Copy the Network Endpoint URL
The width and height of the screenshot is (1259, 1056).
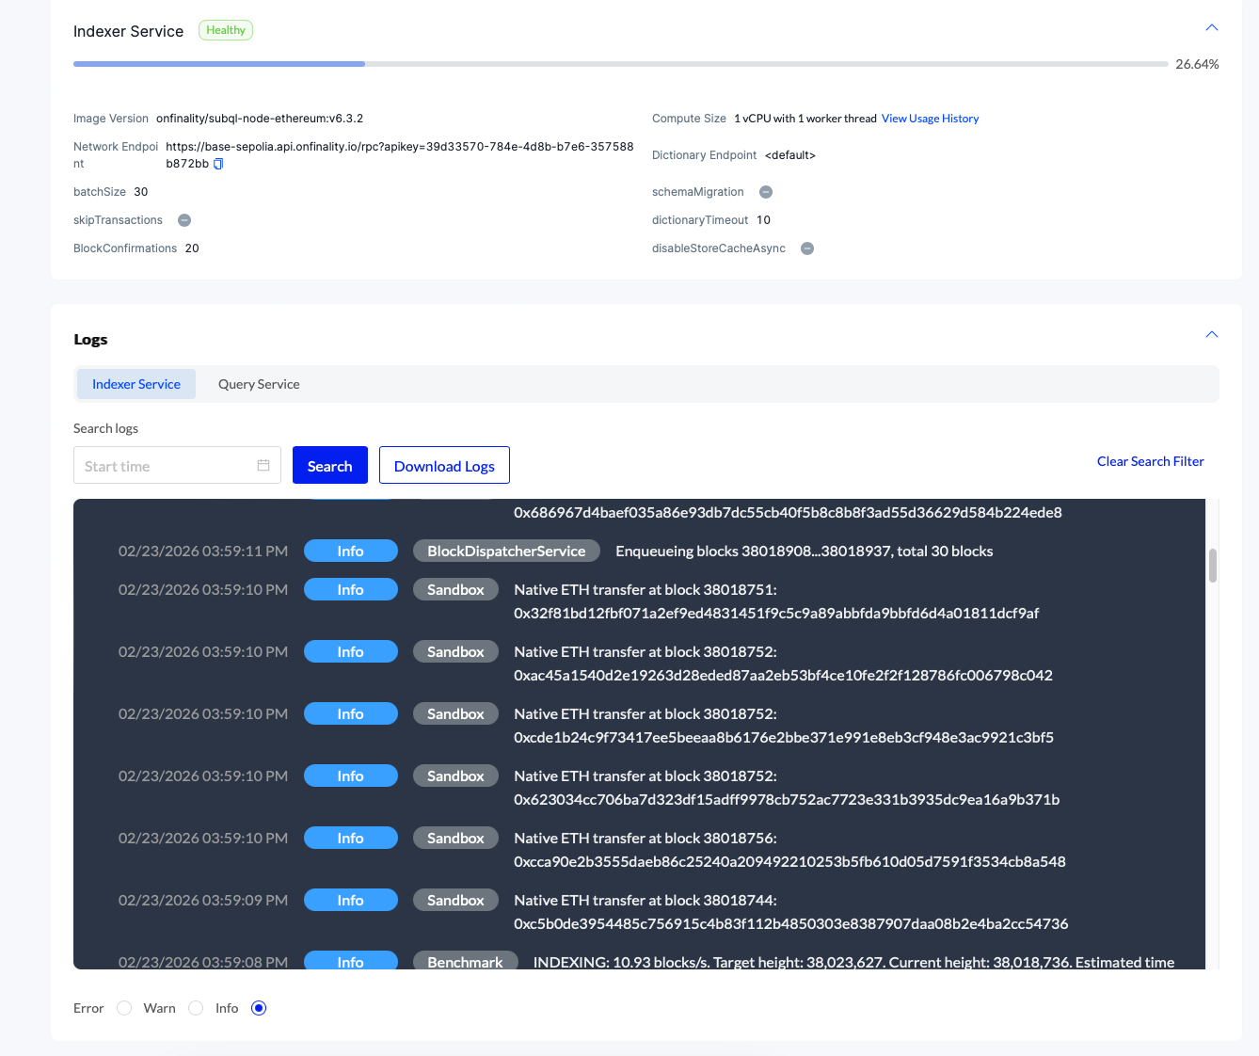click(x=218, y=164)
